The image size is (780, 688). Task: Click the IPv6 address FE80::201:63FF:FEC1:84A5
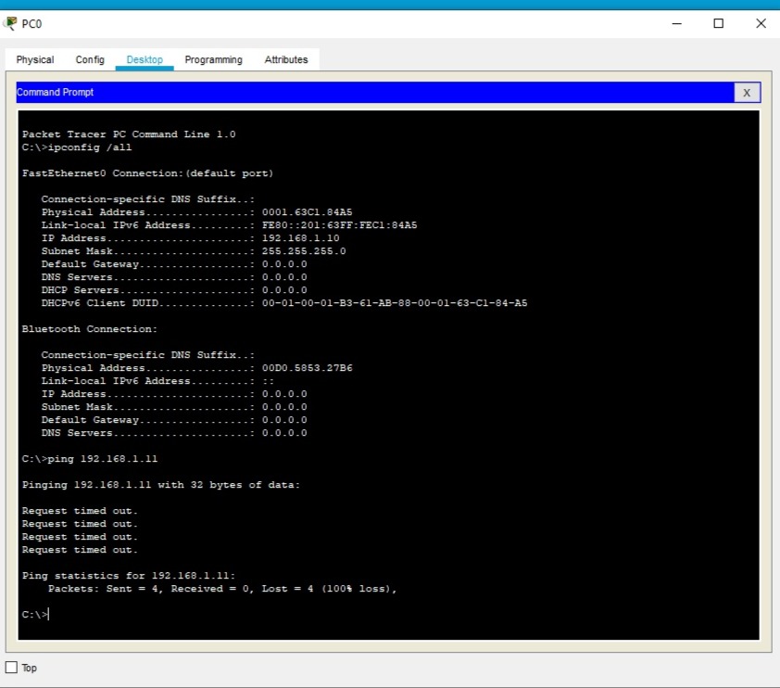pos(339,225)
